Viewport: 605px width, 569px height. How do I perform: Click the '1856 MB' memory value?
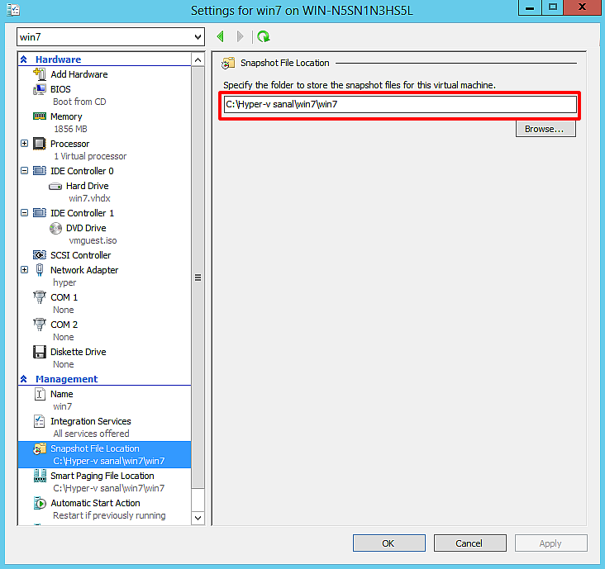click(x=70, y=129)
